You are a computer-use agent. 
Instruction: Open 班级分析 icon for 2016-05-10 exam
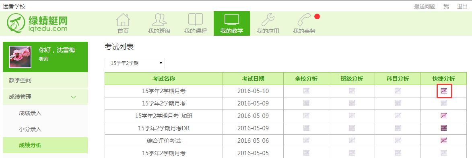(352, 91)
